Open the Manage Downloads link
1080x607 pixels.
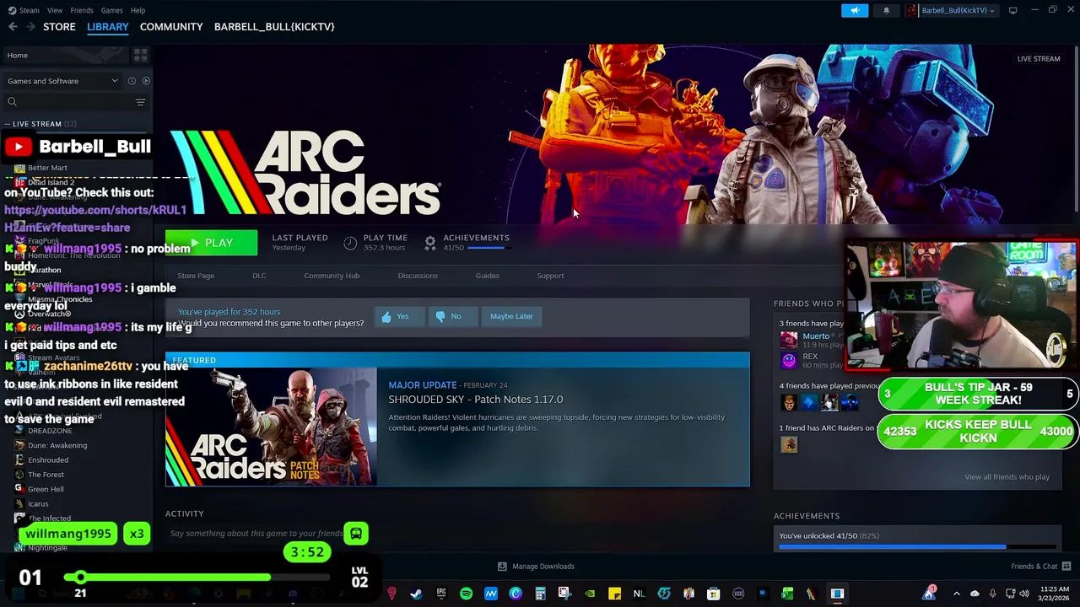(536, 567)
